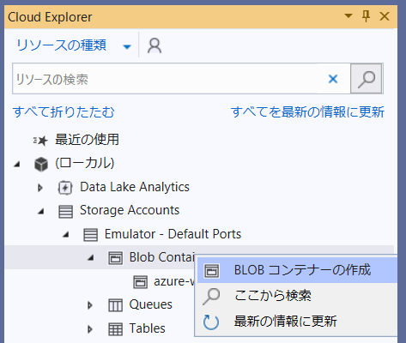Expand the Tables node arrow
This screenshot has height=343, width=406.
tap(90, 329)
